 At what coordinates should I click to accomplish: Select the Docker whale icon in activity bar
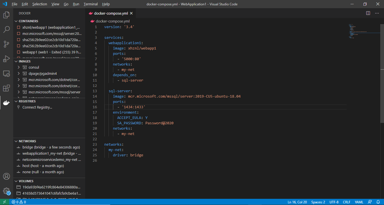click(6, 103)
